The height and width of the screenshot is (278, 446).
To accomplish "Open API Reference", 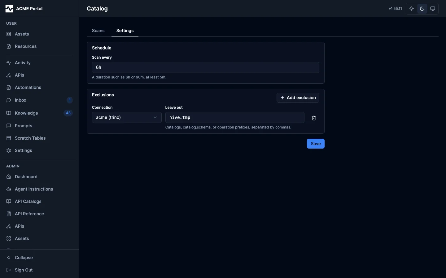I will [x=39, y=214].
